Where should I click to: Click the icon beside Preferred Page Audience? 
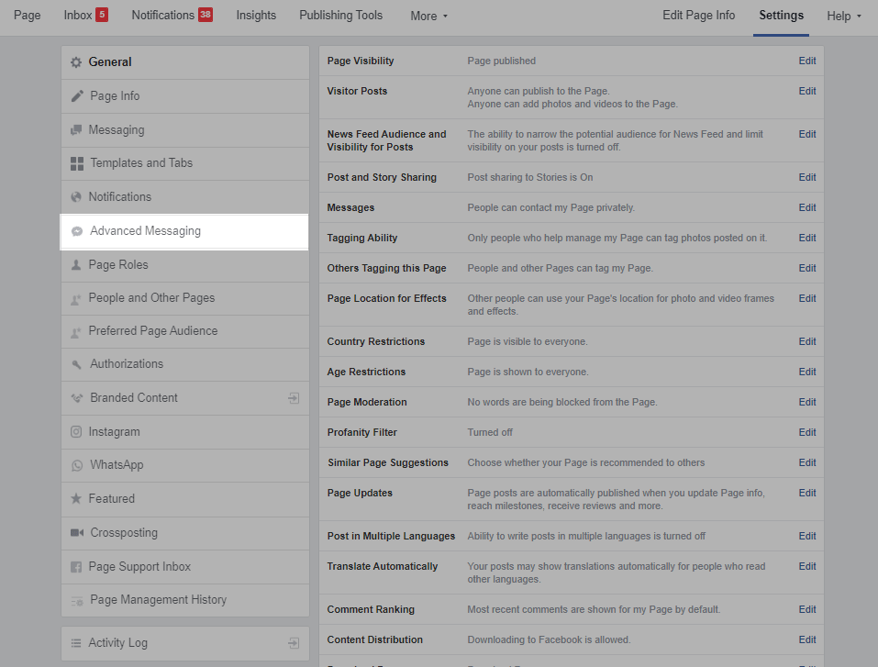point(76,331)
